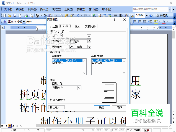Click the Tables and Borders icon
Screen dimensions: 176x132
(x=99, y=16)
